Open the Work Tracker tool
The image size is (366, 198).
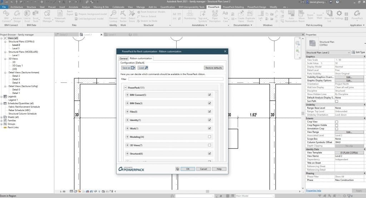tap(123, 16)
